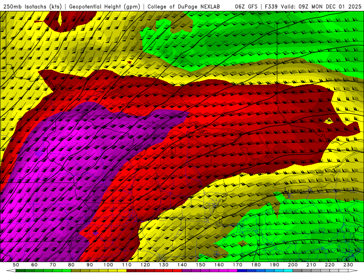Image resolution: width=364 pixels, height=273 pixels.
Task: Pick the dark blue swatch starting at 170 kts
Action: (242, 271)
